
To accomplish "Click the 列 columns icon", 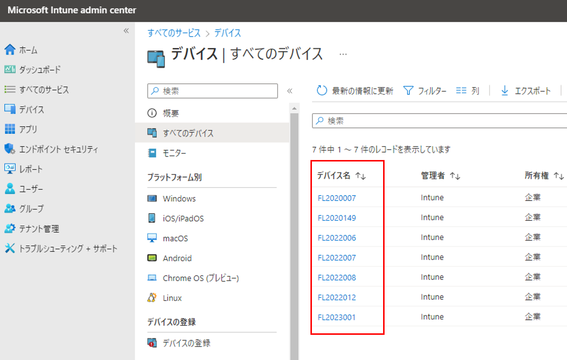I will pyautogui.click(x=461, y=90).
